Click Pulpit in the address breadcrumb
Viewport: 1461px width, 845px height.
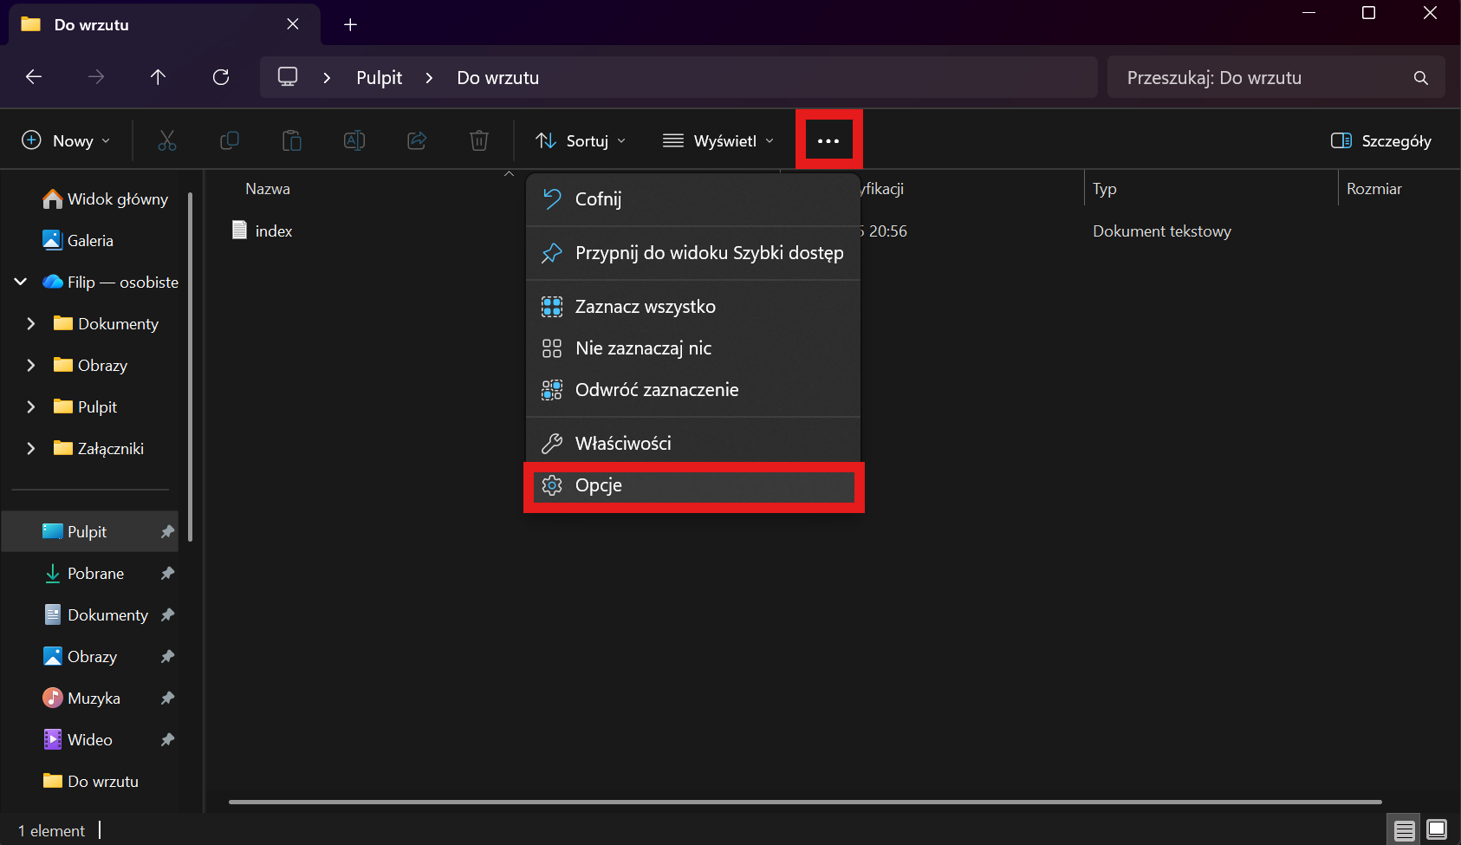(380, 78)
